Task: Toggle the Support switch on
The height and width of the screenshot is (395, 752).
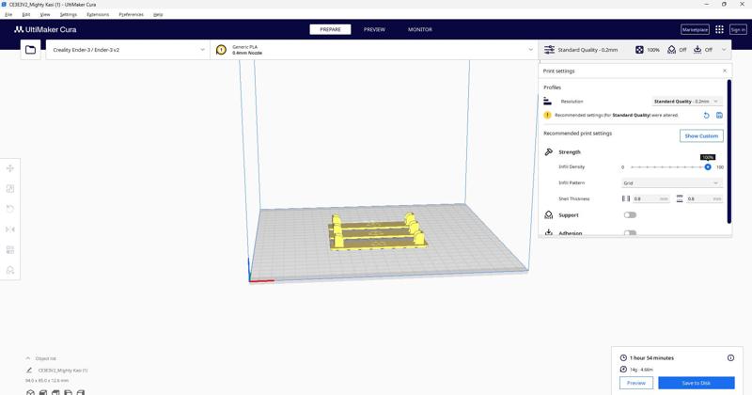Action: point(630,215)
